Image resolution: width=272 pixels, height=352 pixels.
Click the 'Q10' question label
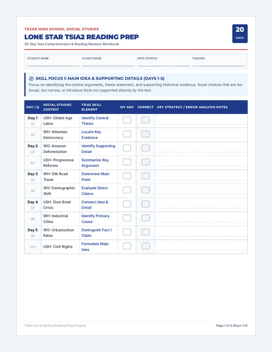33,247
